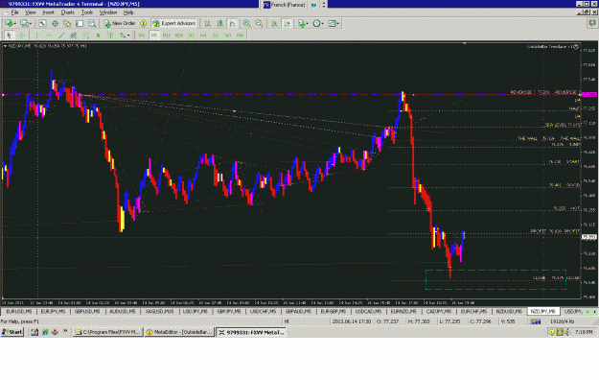Open the Tools menu
The height and width of the screenshot is (380, 599).
(x=87, y=12)
